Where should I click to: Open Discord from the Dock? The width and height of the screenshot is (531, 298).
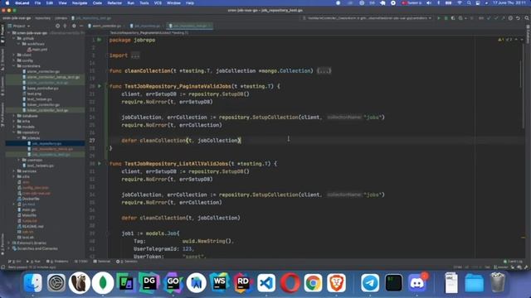point(417,282)
